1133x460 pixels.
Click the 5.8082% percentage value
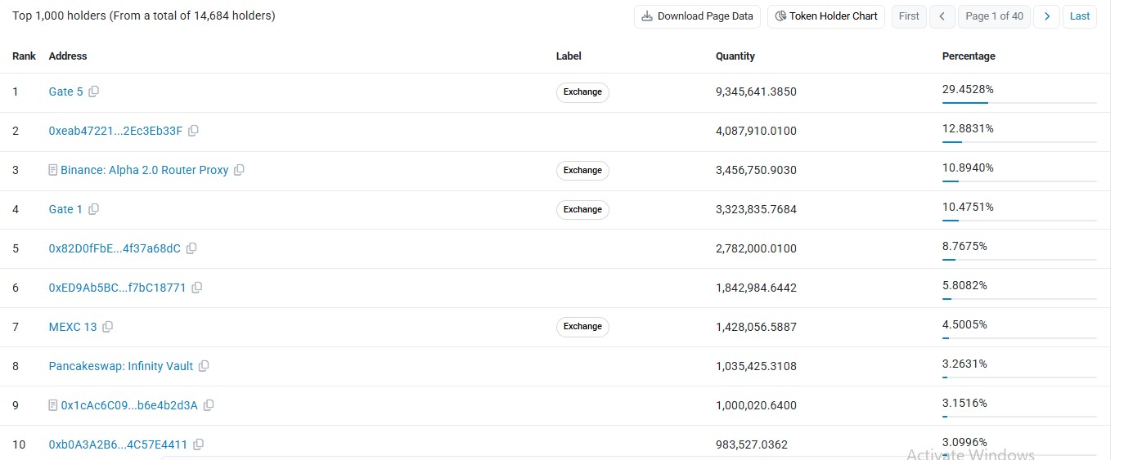click(964, 285)
